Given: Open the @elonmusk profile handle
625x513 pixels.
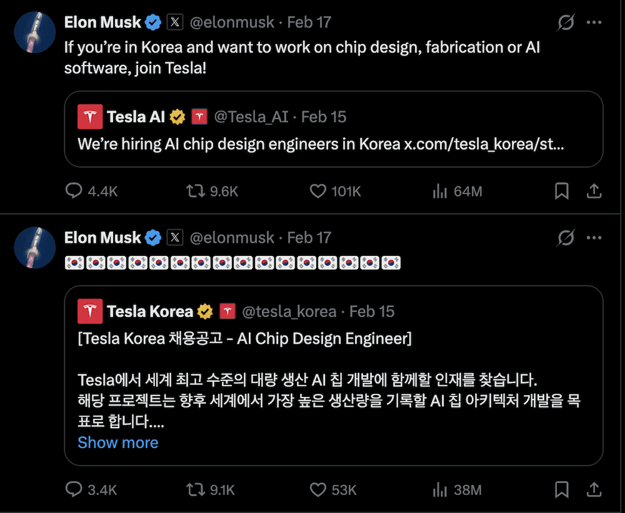Looking at the screenshot, I should pyautogui.click(x=232, y=22).
